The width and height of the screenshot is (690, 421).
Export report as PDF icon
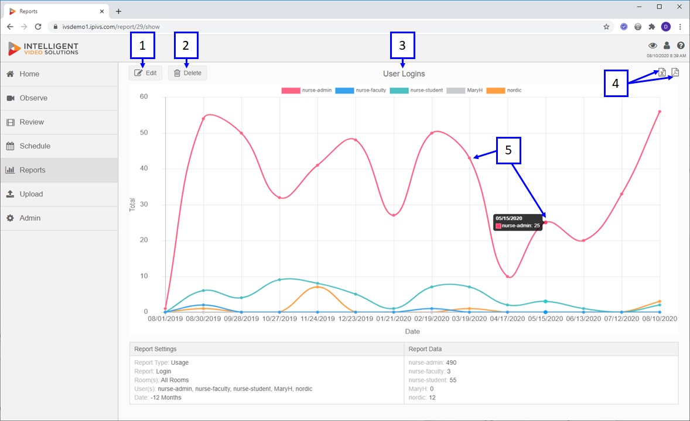pyautogui.click(x=675, y=73)
